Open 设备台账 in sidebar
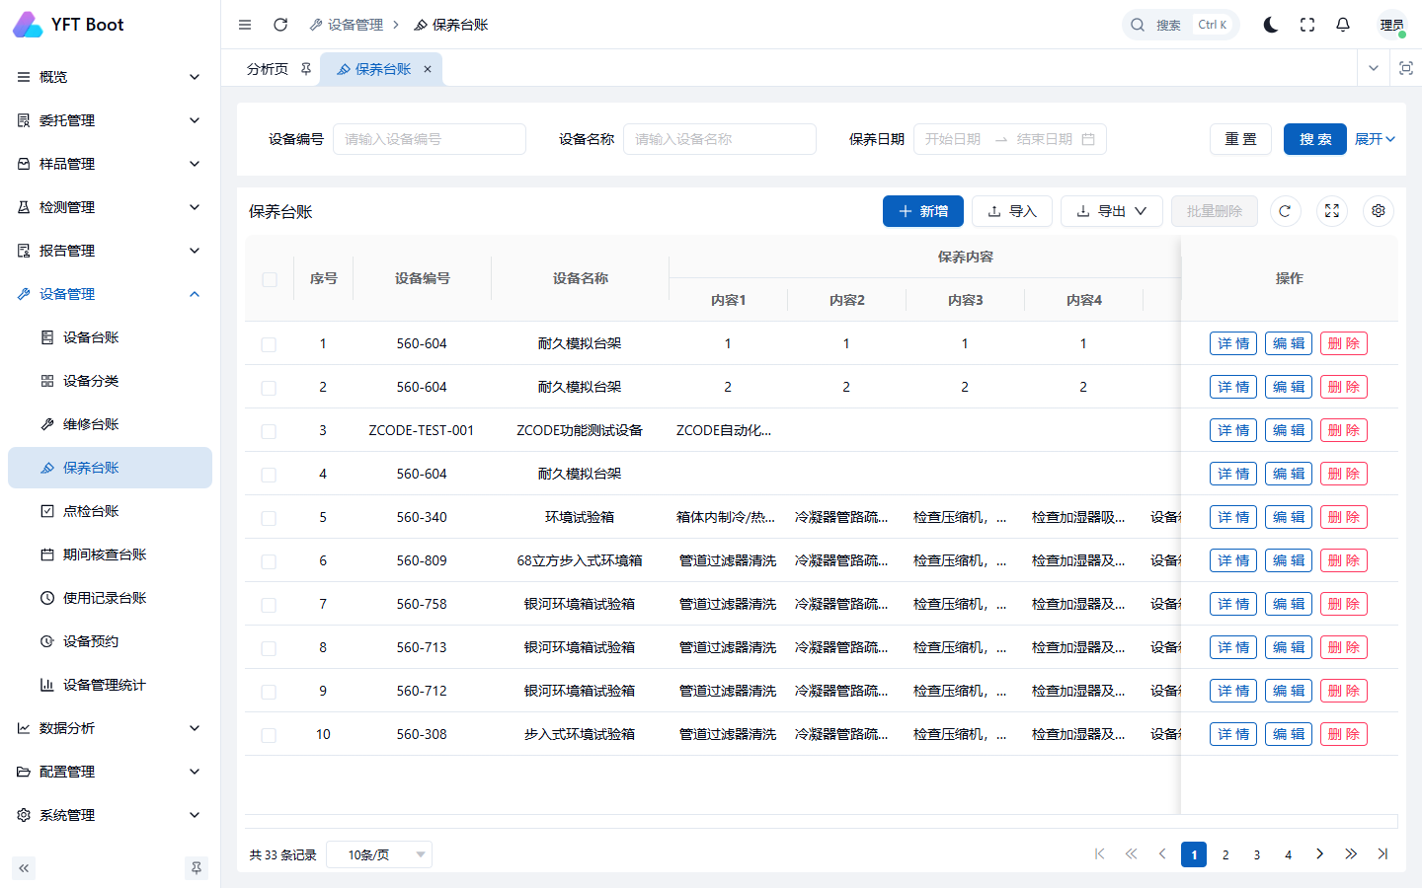Image resolution: width=1422 pixels, height=888 pixels. pyautogui.click(x=110, y=337)
